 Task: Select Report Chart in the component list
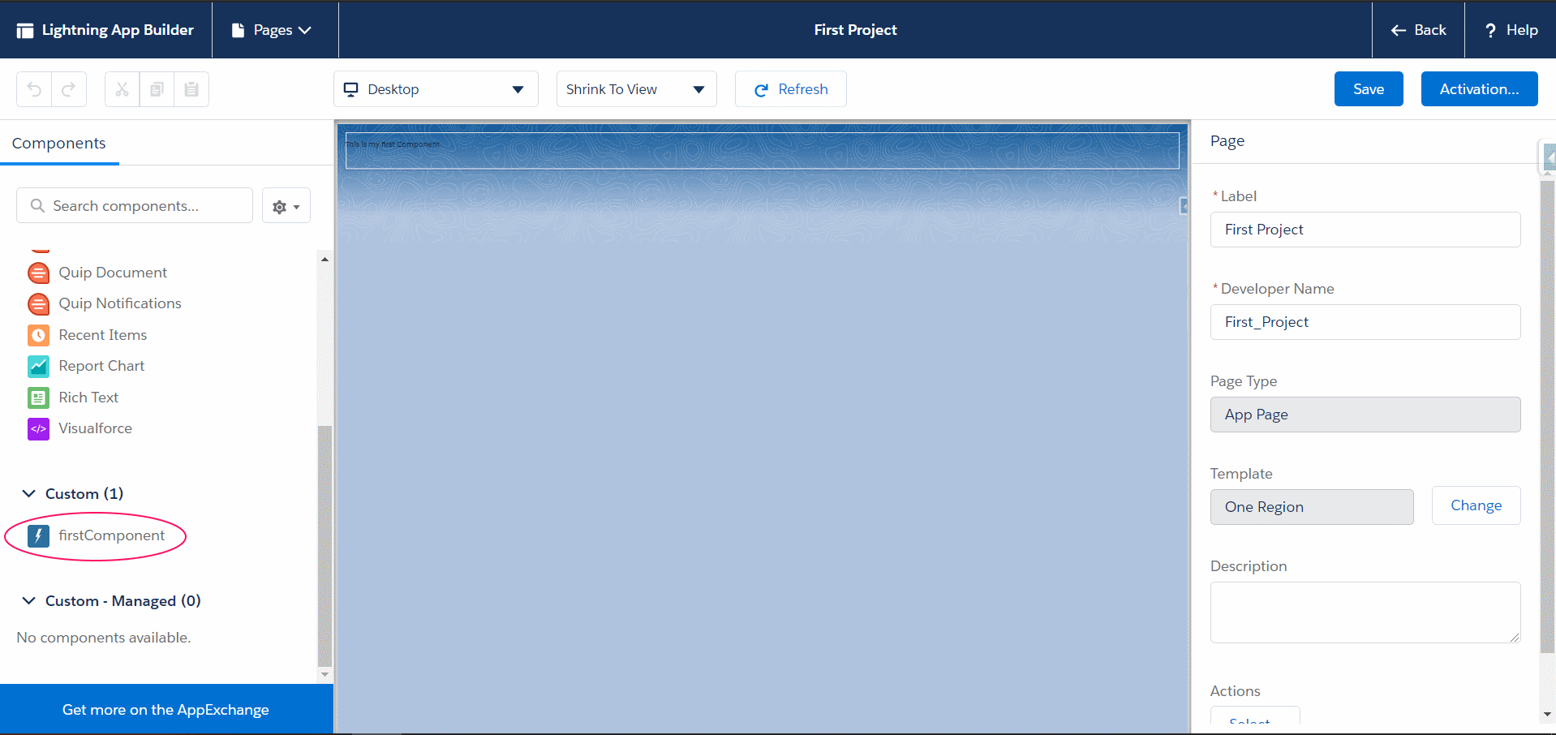101,366
